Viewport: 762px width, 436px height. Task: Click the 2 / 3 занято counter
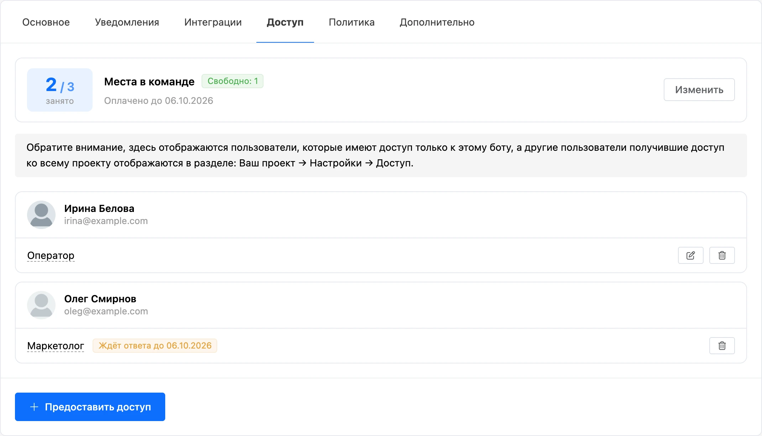coord(60,90)
